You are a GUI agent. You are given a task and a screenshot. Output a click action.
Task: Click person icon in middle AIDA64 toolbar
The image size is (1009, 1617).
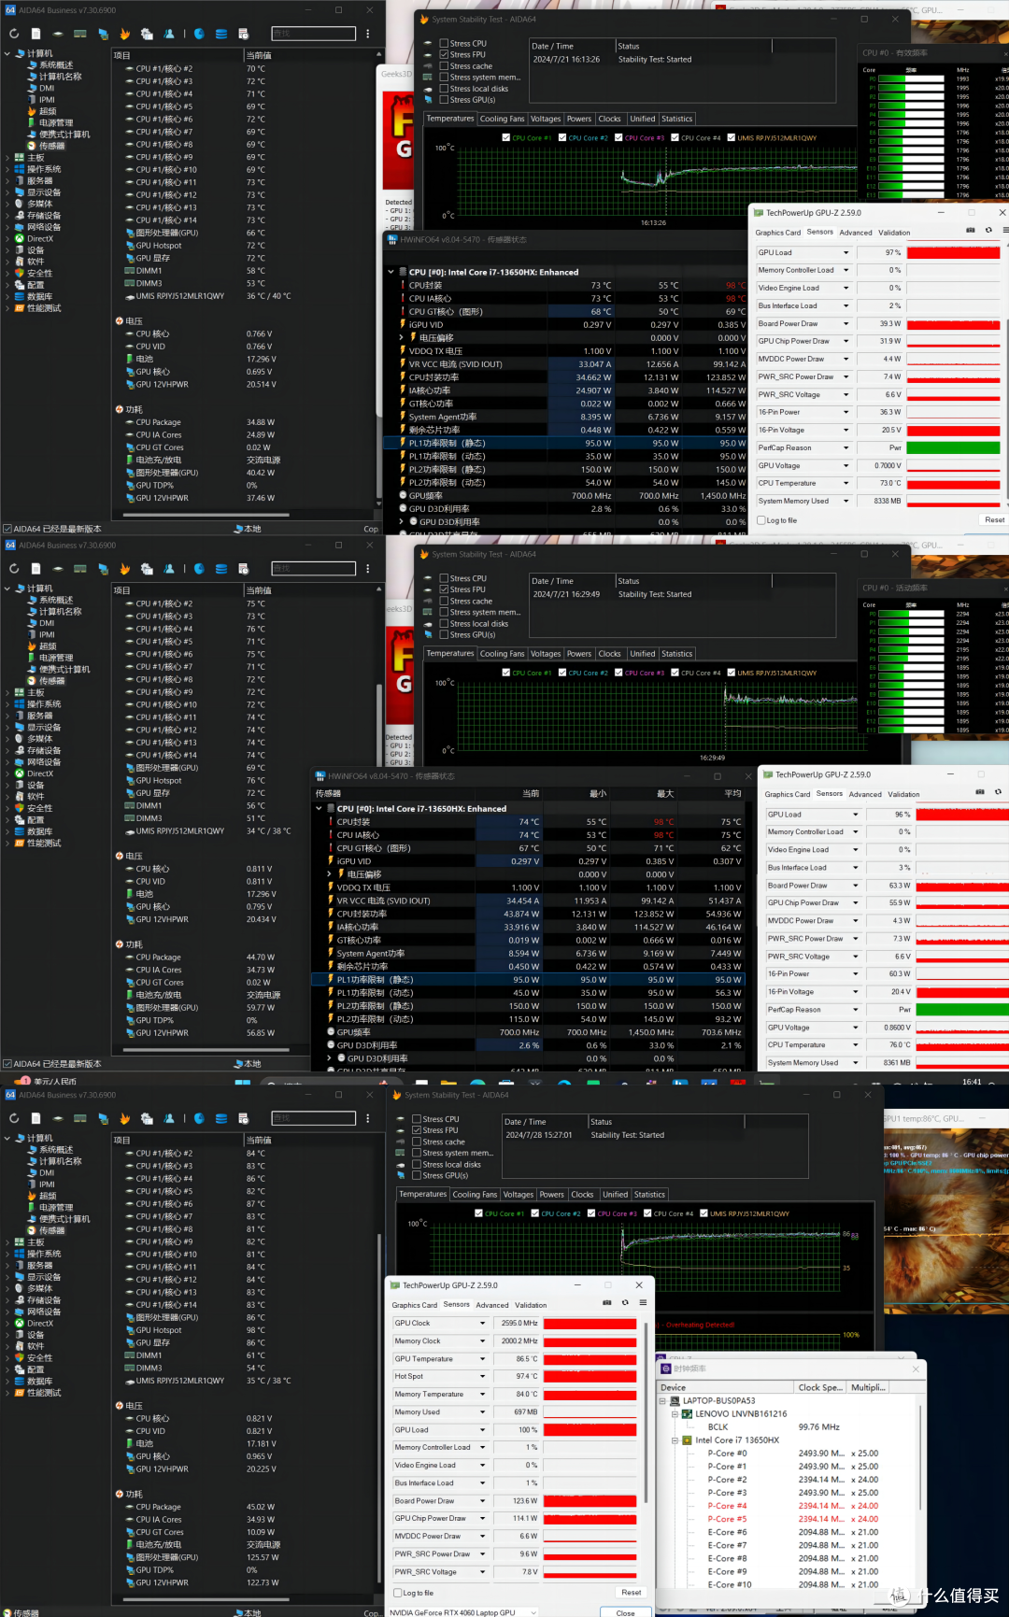coord(169,568)
